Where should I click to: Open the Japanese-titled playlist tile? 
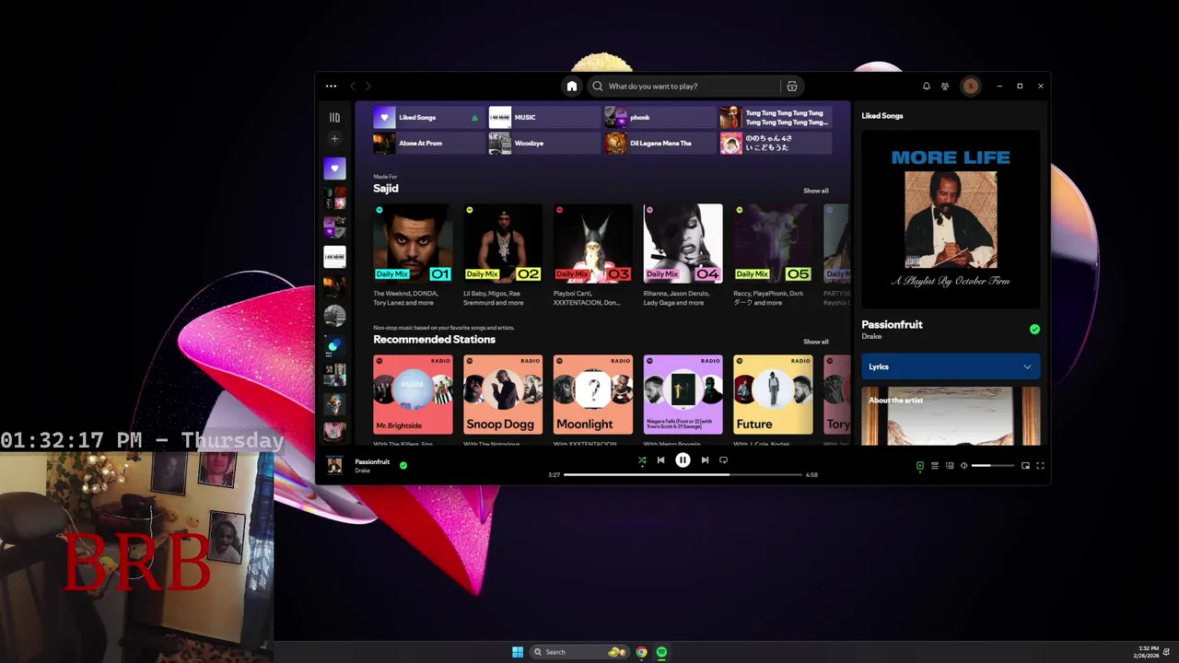pos(775,143)
